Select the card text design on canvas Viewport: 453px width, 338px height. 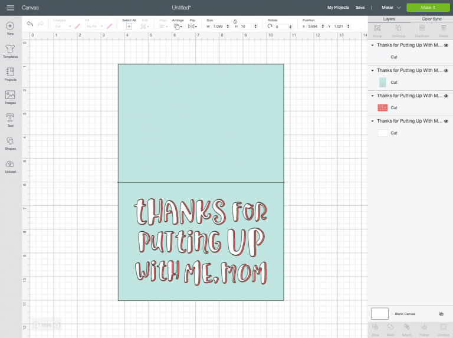coord(201,241)
